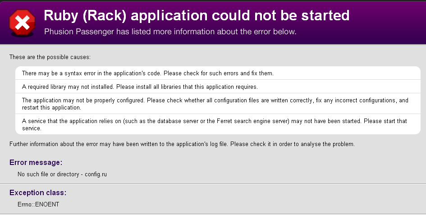The image size is (426, 215).
Task: Select the required library cause row
Action: [x=218, y=87]
